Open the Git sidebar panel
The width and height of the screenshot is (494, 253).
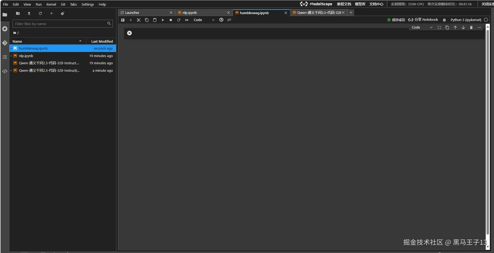tap(5, 43)
